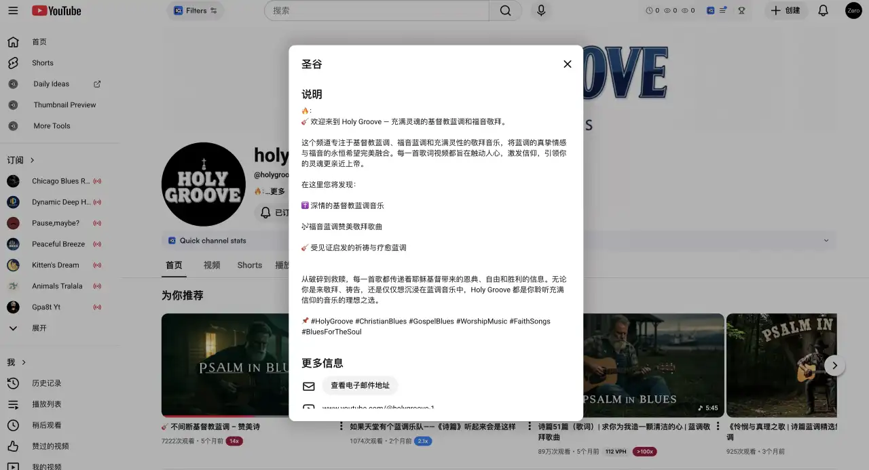Click the Holy Groove channel avatar
This screenshot has height=470, width=869.
pos(204,184)
